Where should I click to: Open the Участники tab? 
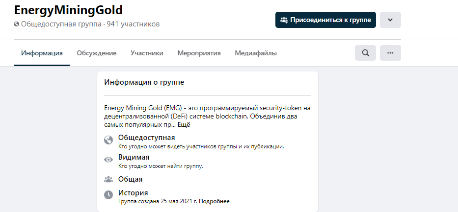coord(147,53)
